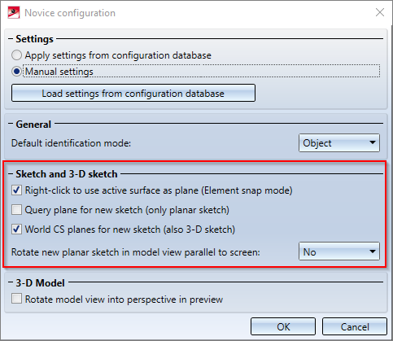The width and height of the screenshot is (393, 341).
Task: Select the Manual settings radio button
Action: (16, 72)
